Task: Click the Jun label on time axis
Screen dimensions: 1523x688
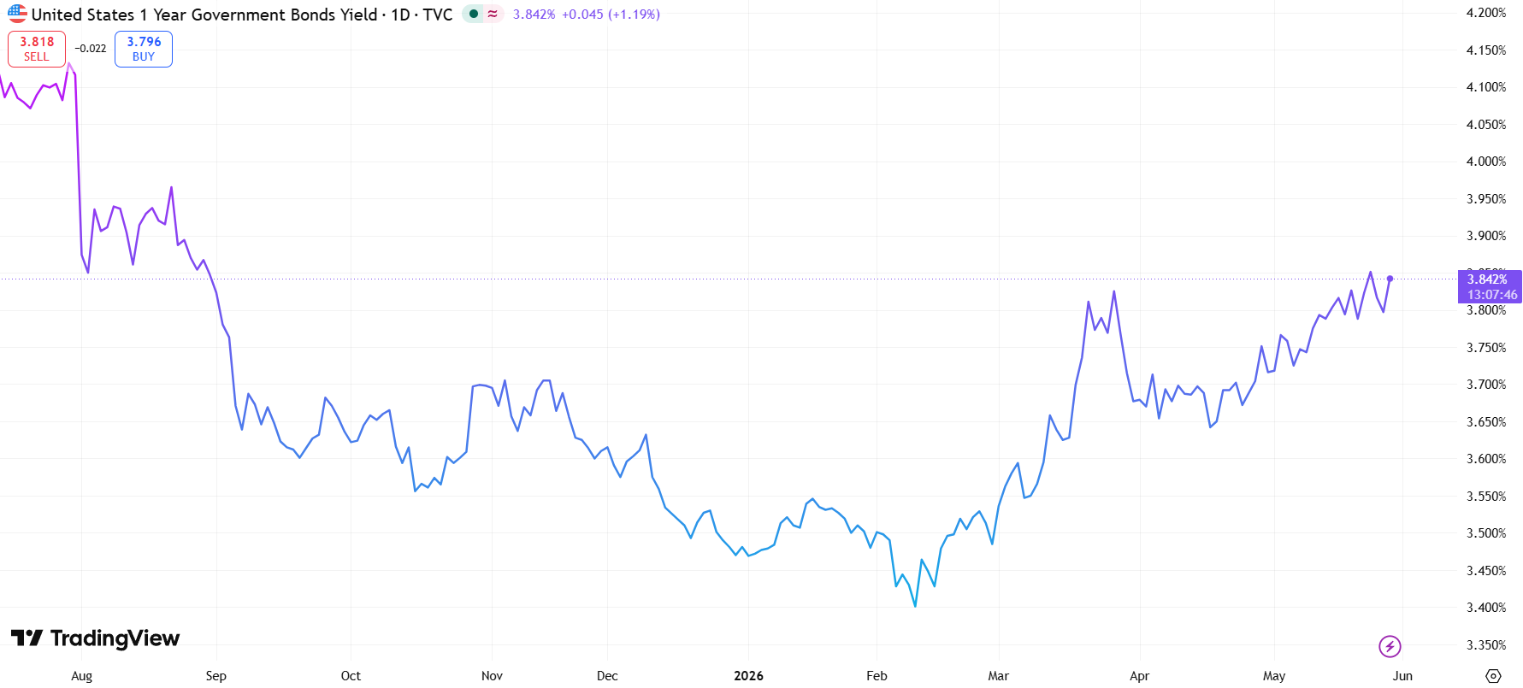Action: coord(1402,676)
